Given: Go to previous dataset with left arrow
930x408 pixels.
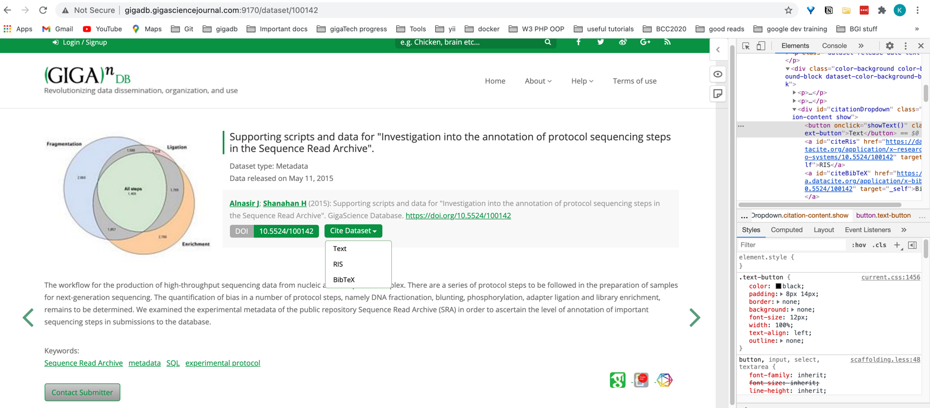Looking at the screenshot, I should (x=28, y=317).
